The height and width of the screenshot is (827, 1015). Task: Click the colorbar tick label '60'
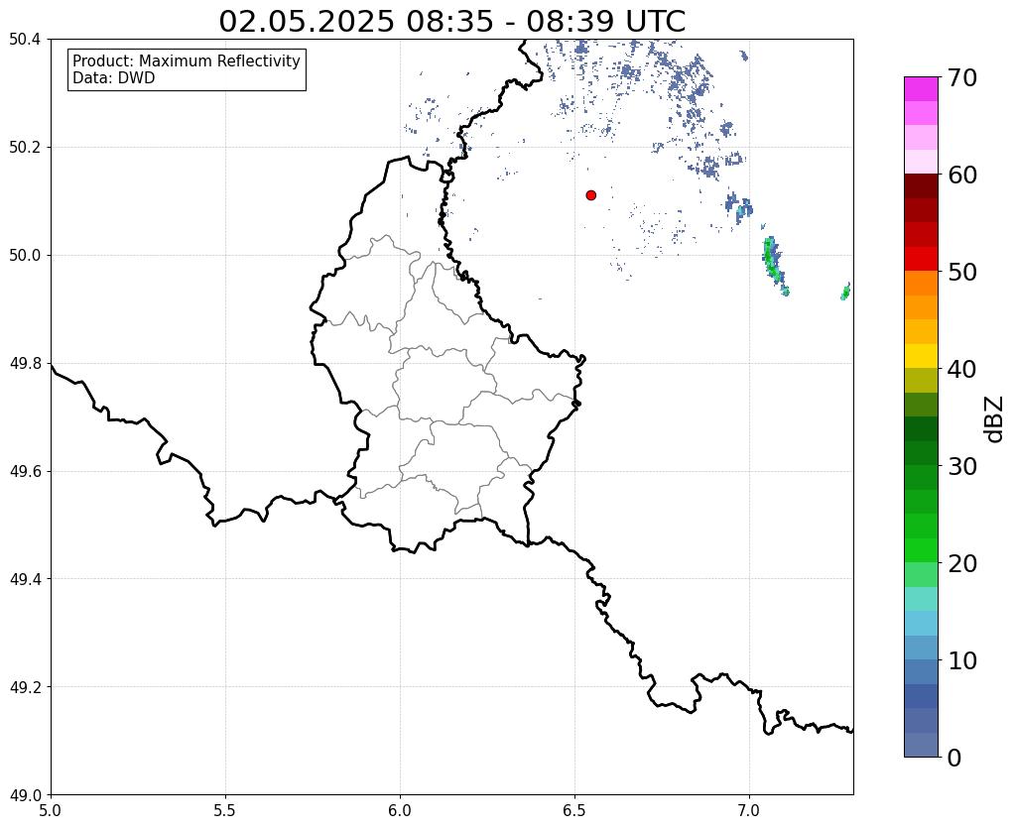pyautogui.click(x=962, y=175)
